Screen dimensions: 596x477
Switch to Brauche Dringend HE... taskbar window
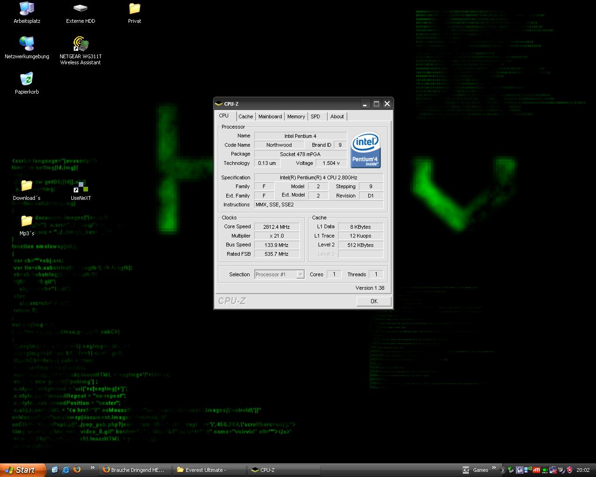tap(135, 470)
